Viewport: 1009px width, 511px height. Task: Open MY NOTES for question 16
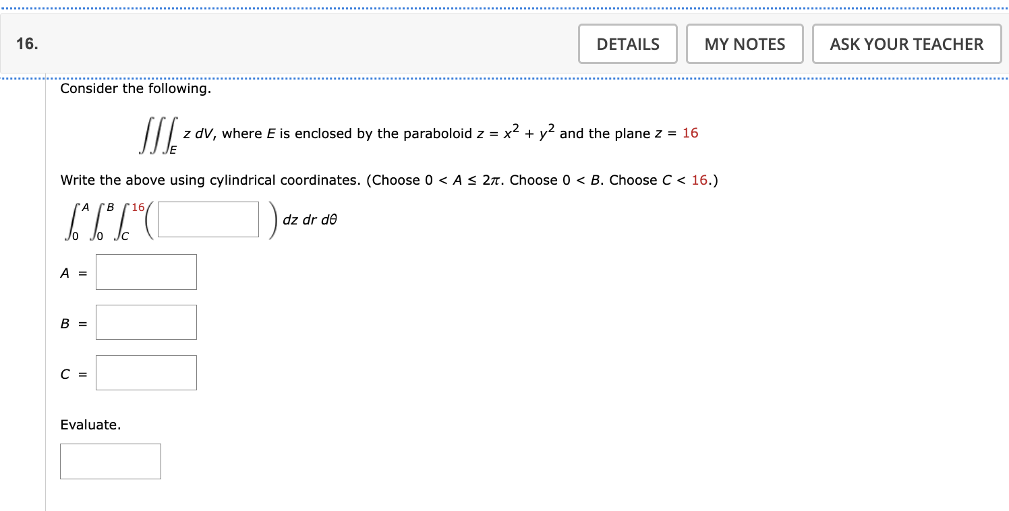744,43
